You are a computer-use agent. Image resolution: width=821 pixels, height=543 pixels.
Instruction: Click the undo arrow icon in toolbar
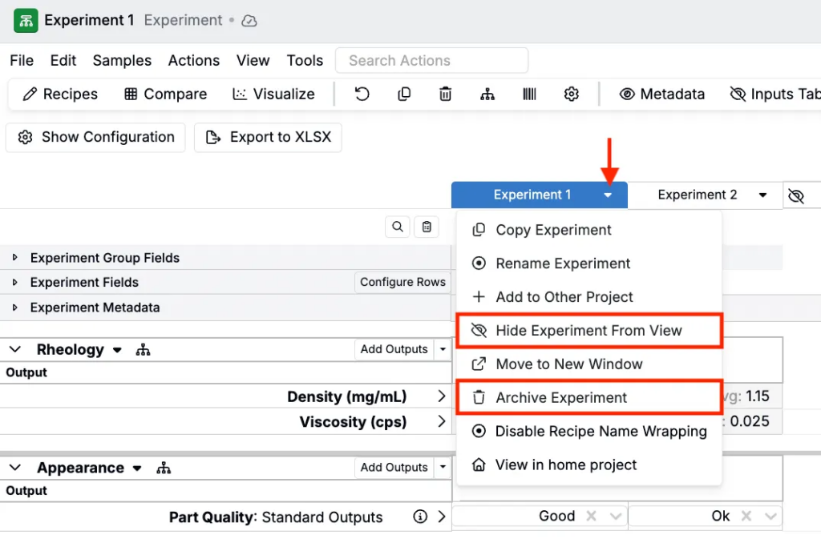pos(362,95)
